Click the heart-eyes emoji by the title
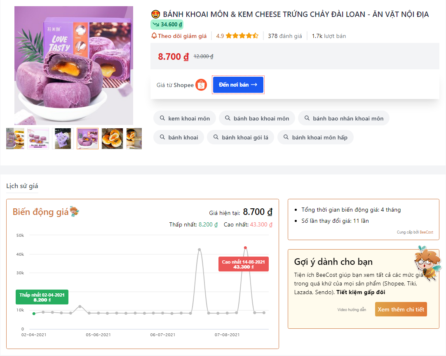The height and width of the screenshot is (356, 446). pos(155,14)
